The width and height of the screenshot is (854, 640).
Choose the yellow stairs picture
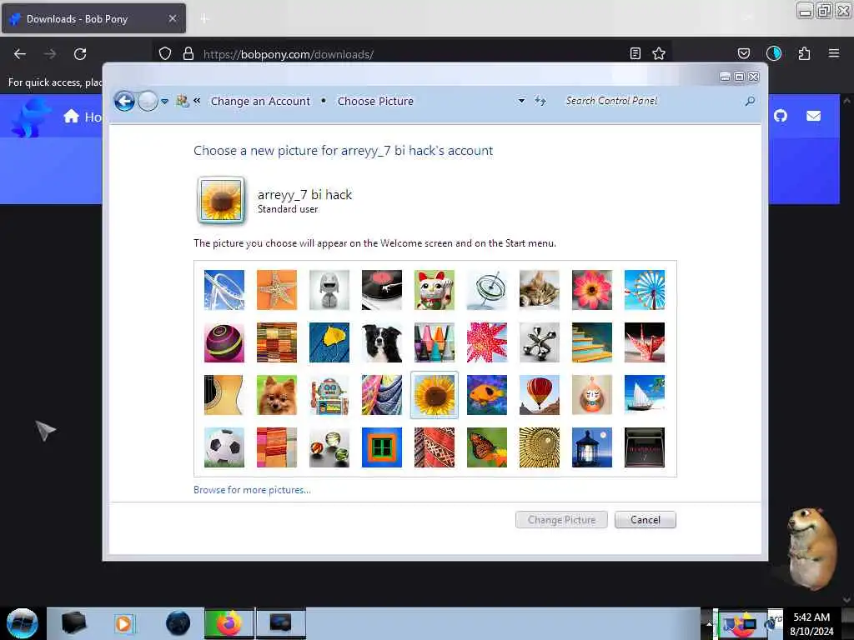click(592, 342)
